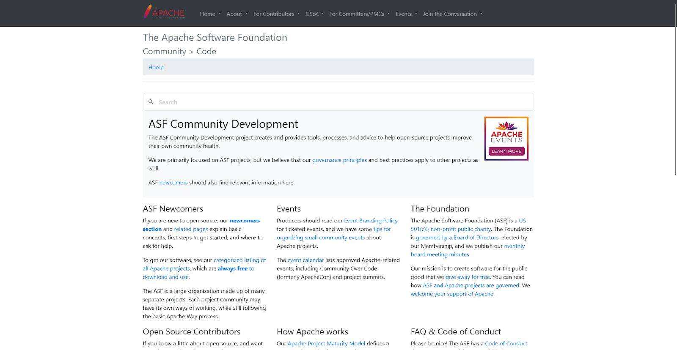Expand the Home dropdown menu
The width and height of the screenshot is (677, 350).
[210, 14]
